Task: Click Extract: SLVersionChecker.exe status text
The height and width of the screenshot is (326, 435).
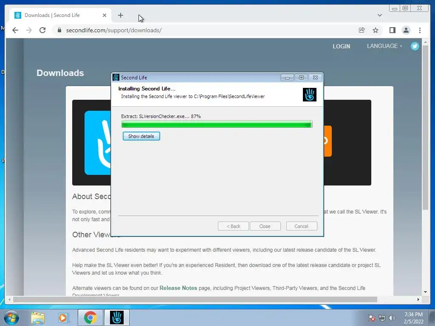Action: 161,116
